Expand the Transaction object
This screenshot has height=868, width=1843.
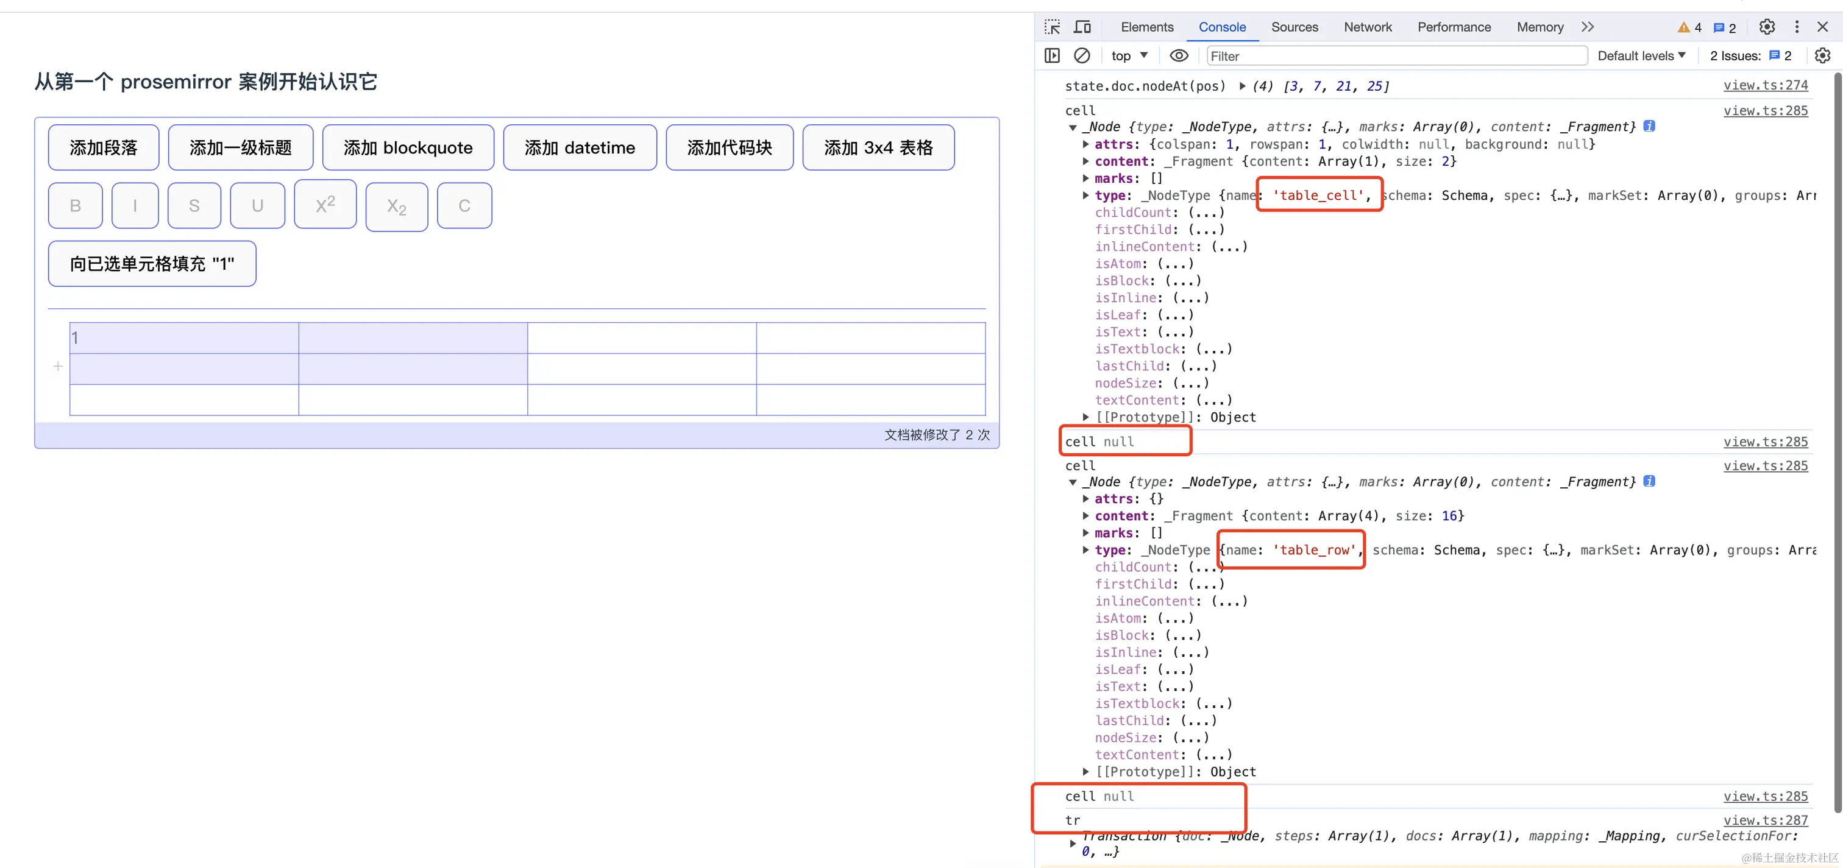[1073, 844]
